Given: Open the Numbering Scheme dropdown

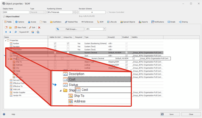Looking at the screenshot, I should click(74, 12).
